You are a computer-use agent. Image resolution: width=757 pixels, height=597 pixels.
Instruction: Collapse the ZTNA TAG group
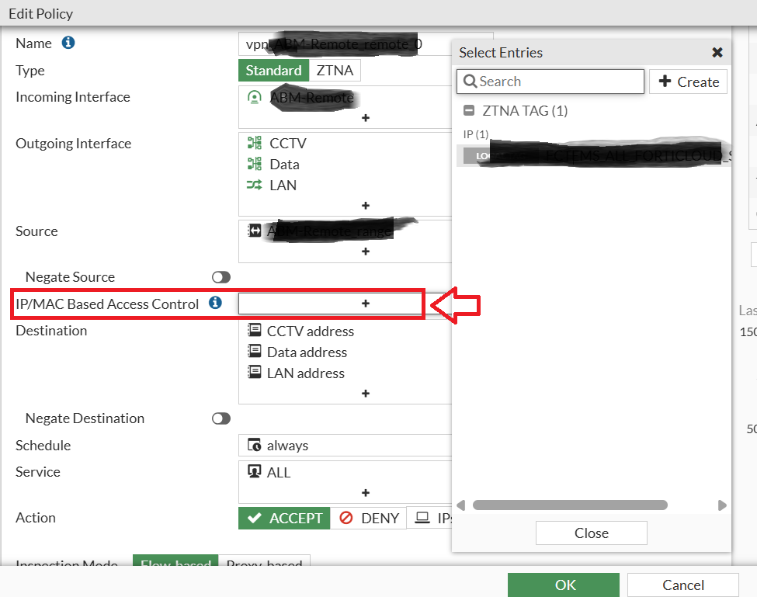coord(469,110)
